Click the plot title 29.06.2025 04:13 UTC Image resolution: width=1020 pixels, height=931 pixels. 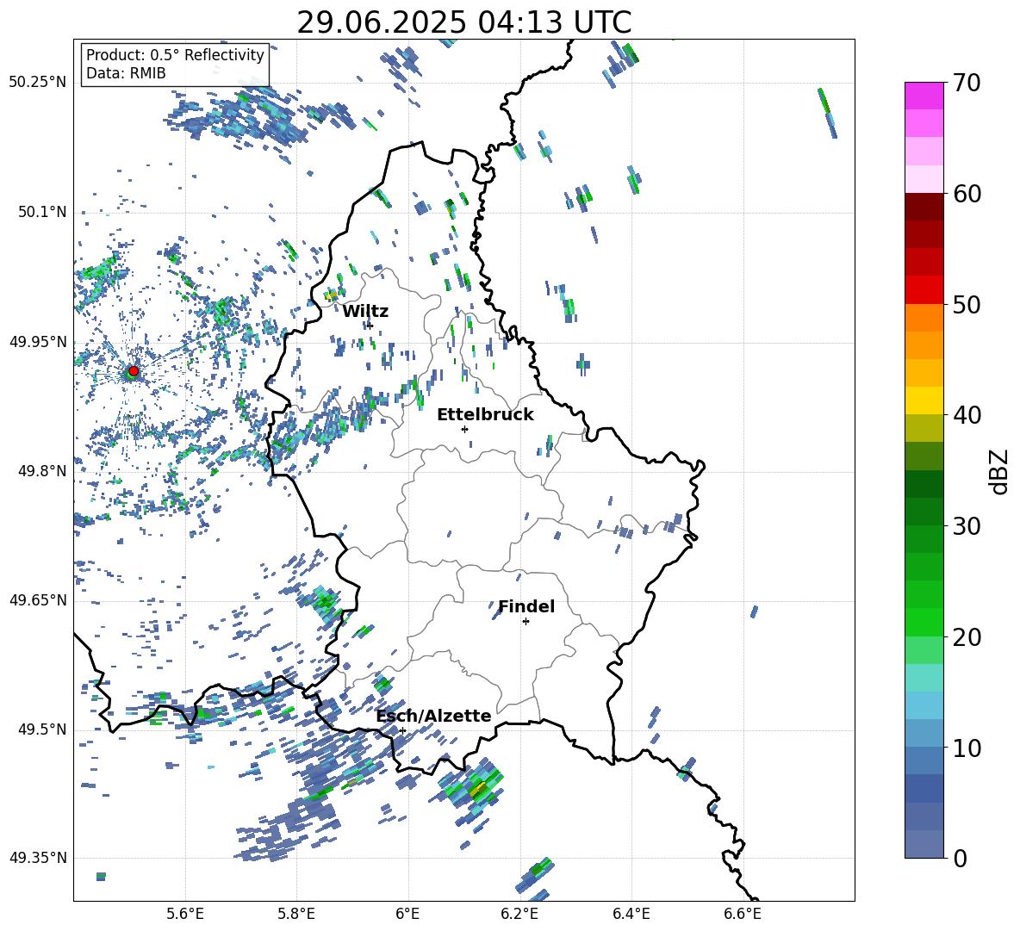(x=463, y=22)
